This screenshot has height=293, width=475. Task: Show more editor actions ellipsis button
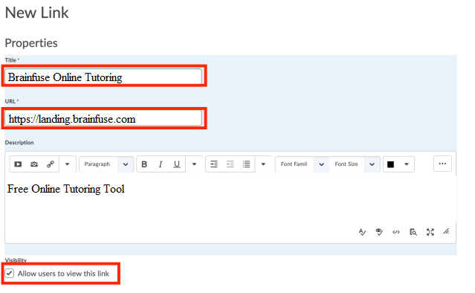(442, 164)
